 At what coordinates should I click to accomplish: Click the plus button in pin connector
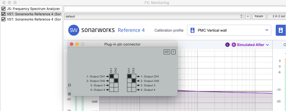click(69, 94)
